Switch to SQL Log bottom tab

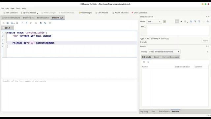(144, 111)
